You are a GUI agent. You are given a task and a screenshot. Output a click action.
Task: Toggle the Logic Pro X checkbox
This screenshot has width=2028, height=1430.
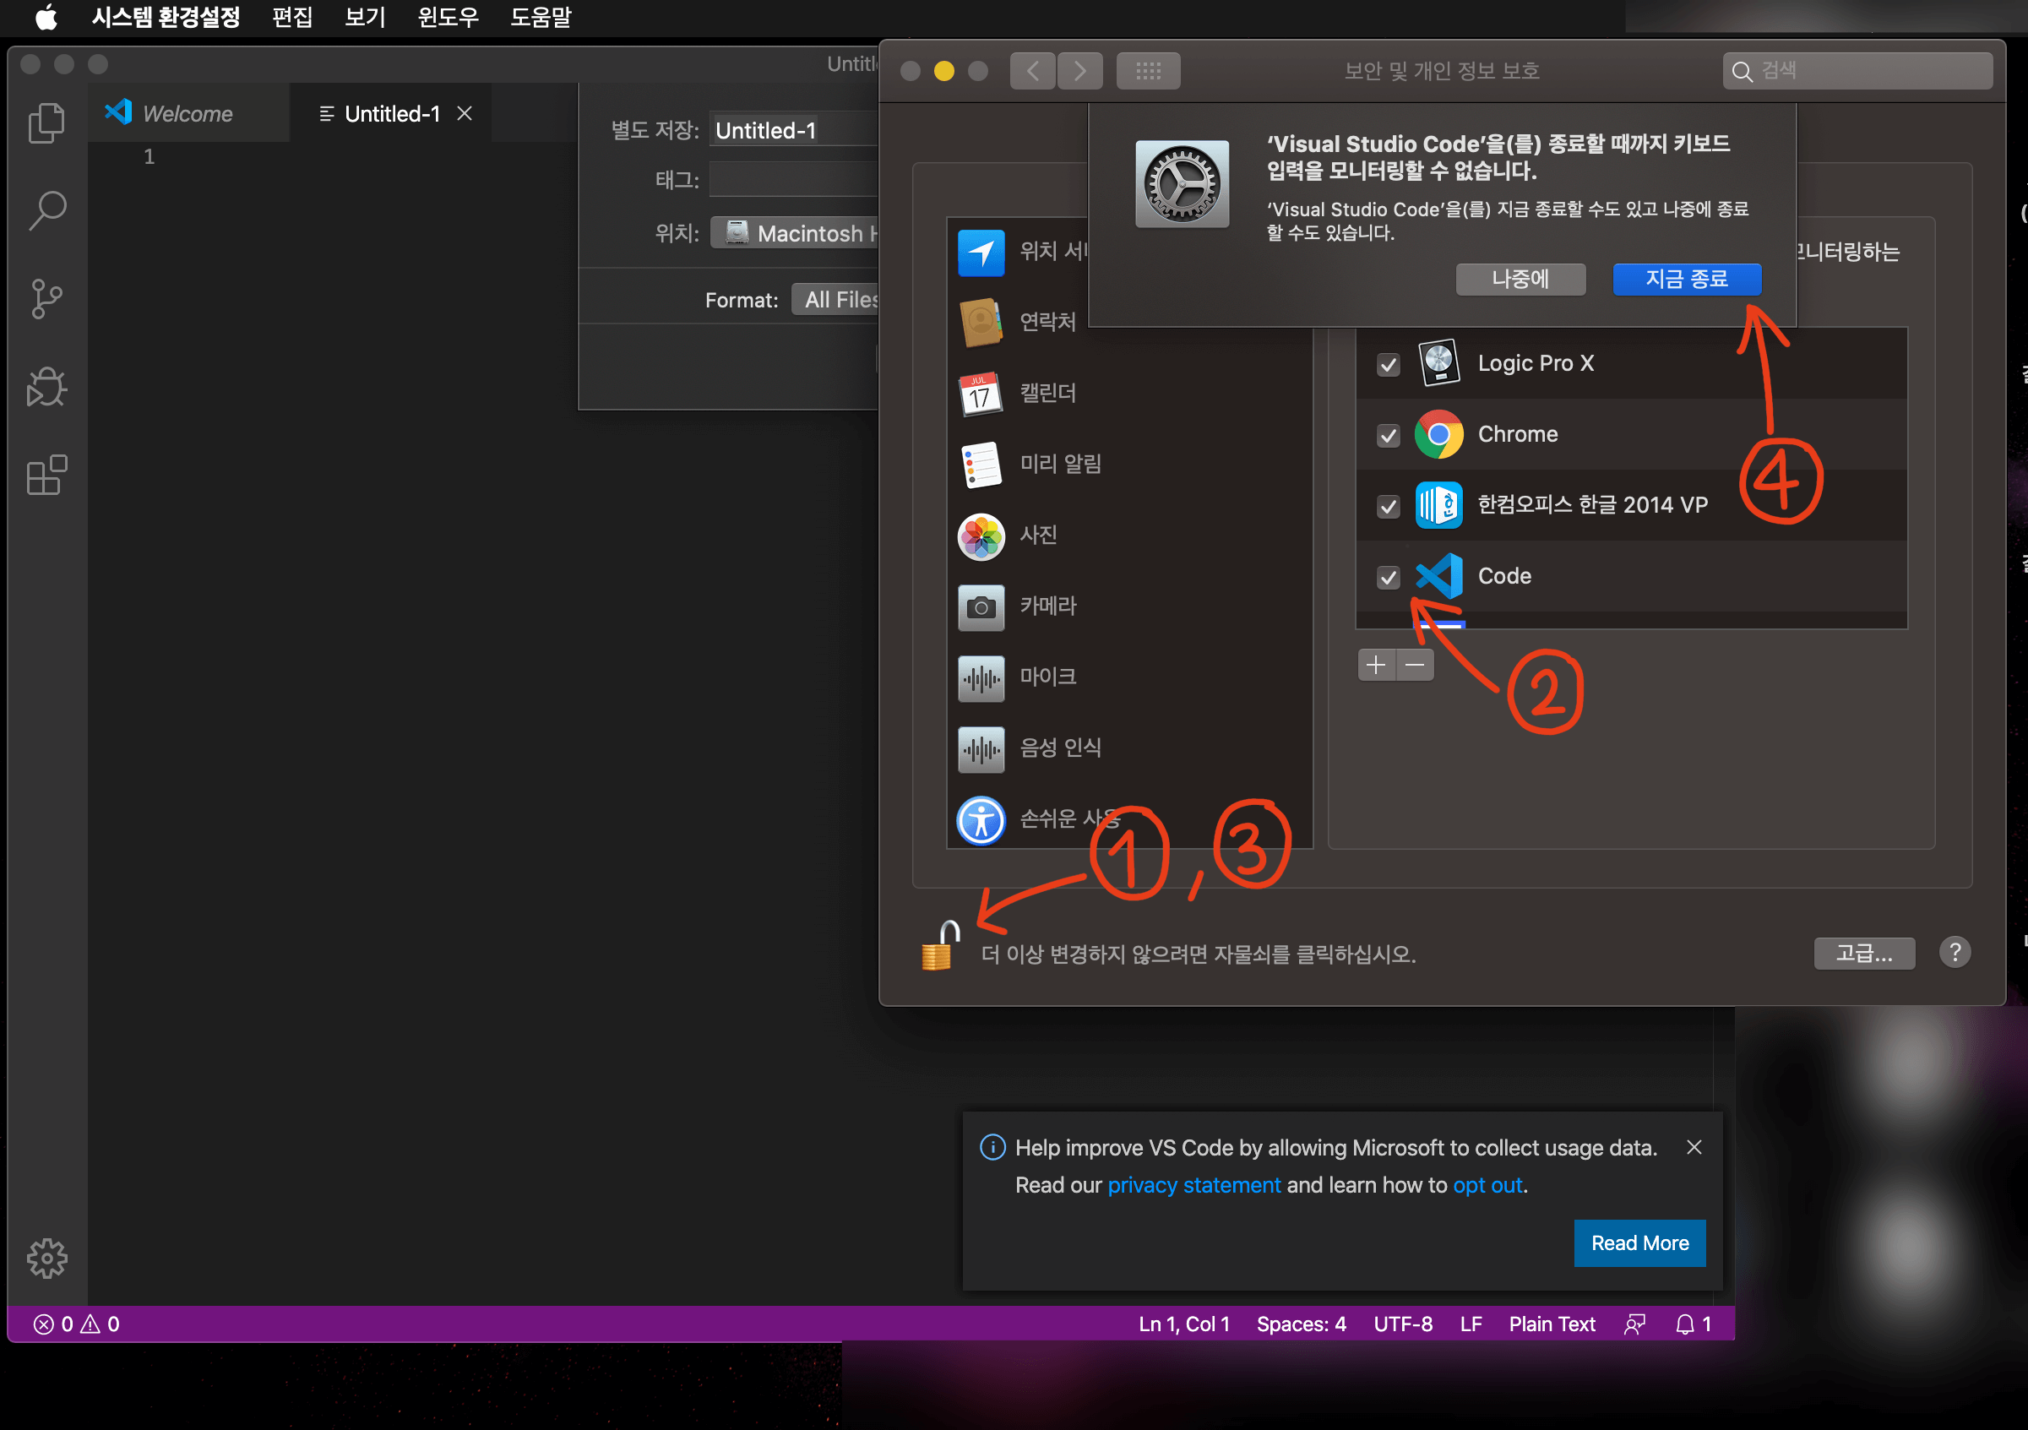[1388, 364]
